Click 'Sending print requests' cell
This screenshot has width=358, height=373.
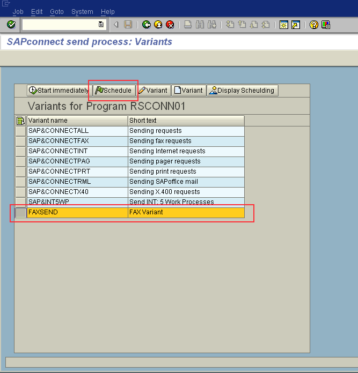pos(186,171)
